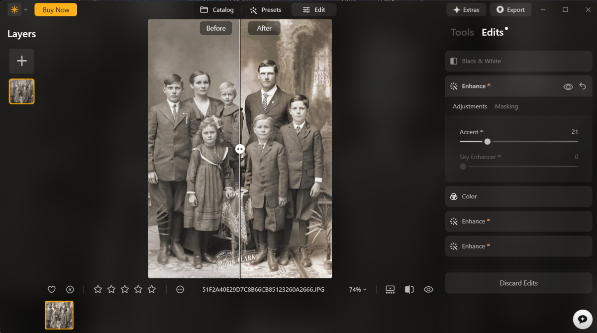Click the file name 51F2A40E...JPG
This screenshot has width=597, height=333.
click(263, 289)
